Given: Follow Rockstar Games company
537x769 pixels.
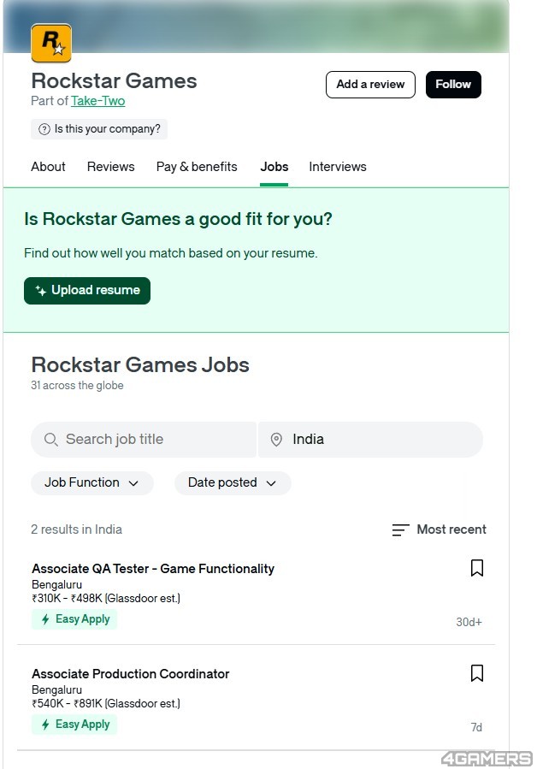Looking at the screenshot, I should coord(453,85).
